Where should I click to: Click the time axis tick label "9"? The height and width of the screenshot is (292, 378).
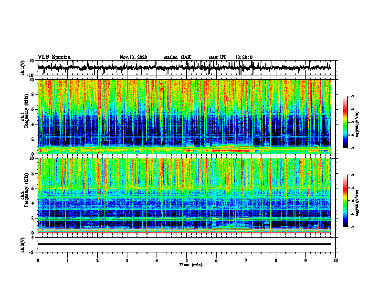click(305, 261)
